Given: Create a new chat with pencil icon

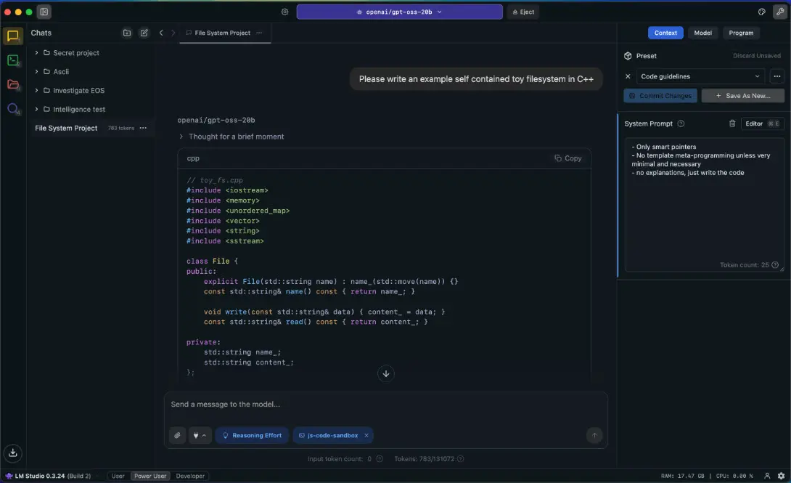Looking at the screenshot, I should pyautogui.click(x=144, y=33).
